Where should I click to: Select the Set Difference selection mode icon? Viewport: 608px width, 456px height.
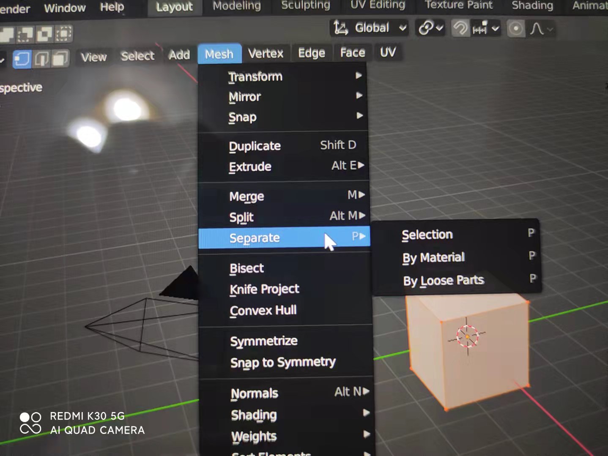[x=6, y=33]
